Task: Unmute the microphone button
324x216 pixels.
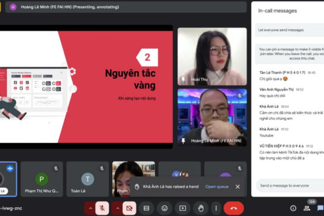Action: pyautogui.click(x=102, y=208)
